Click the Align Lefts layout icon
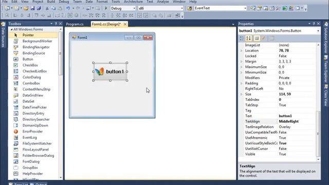The width and height of the screenshot is (329, 185). point(15,15)
